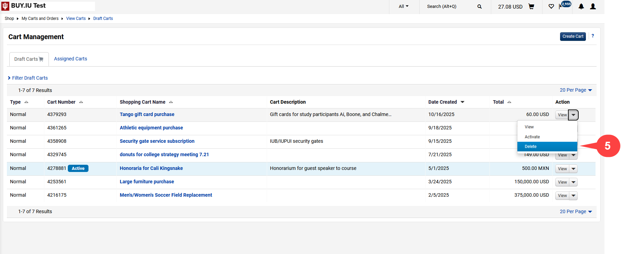Select Delete from the action menu
Viewport: 621px width, 254px height.
[530, 147]
